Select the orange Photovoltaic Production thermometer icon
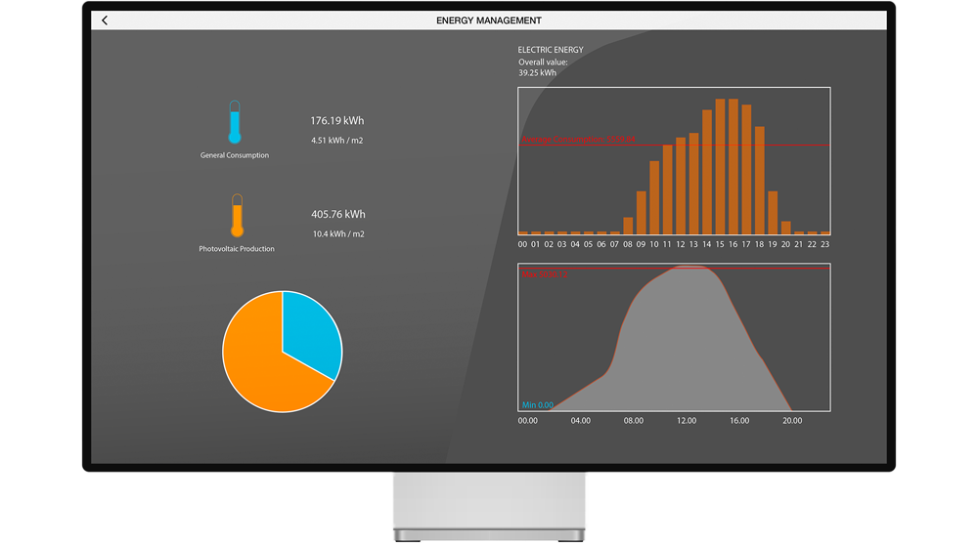Viewport: 978px width, 543px height. 237,216
